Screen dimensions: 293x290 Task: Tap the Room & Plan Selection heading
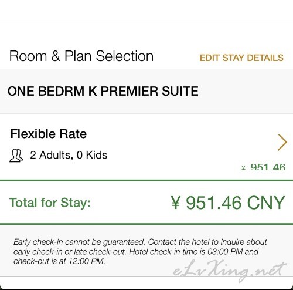coord(81,56)
